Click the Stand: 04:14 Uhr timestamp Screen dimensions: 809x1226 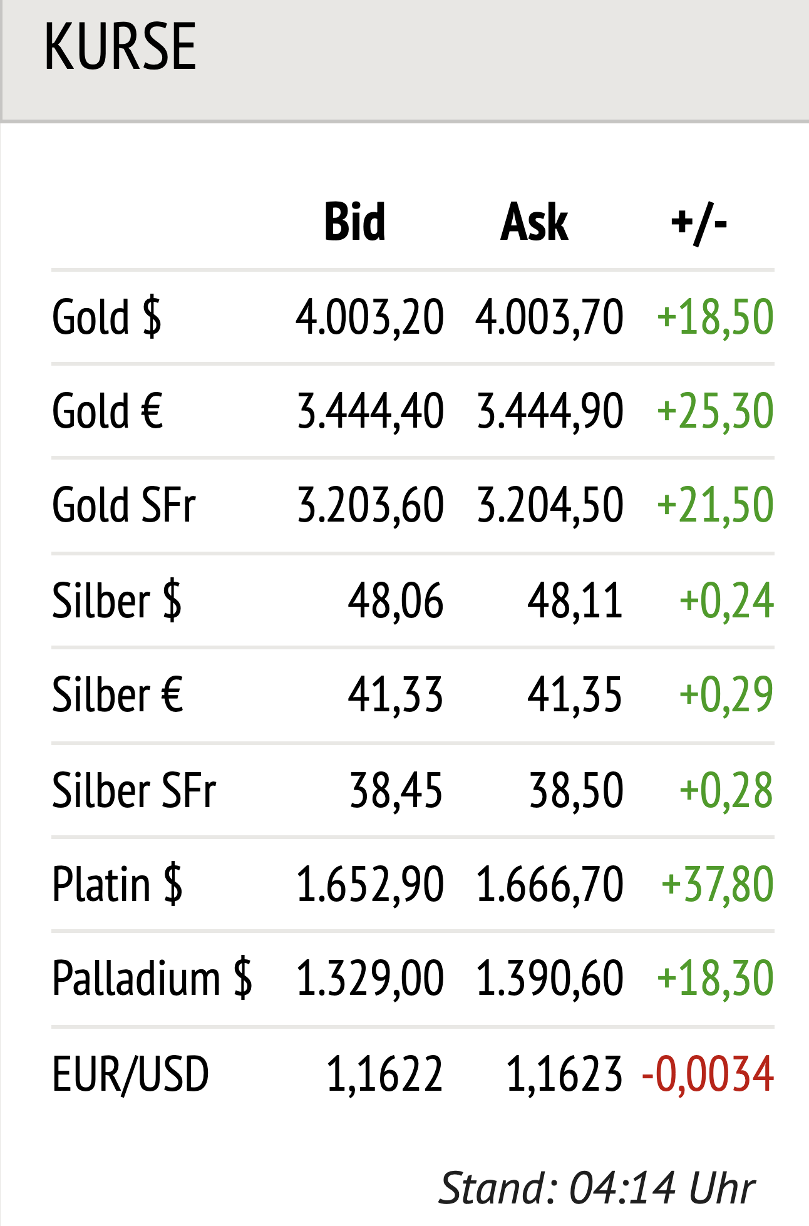[597, 1188]
